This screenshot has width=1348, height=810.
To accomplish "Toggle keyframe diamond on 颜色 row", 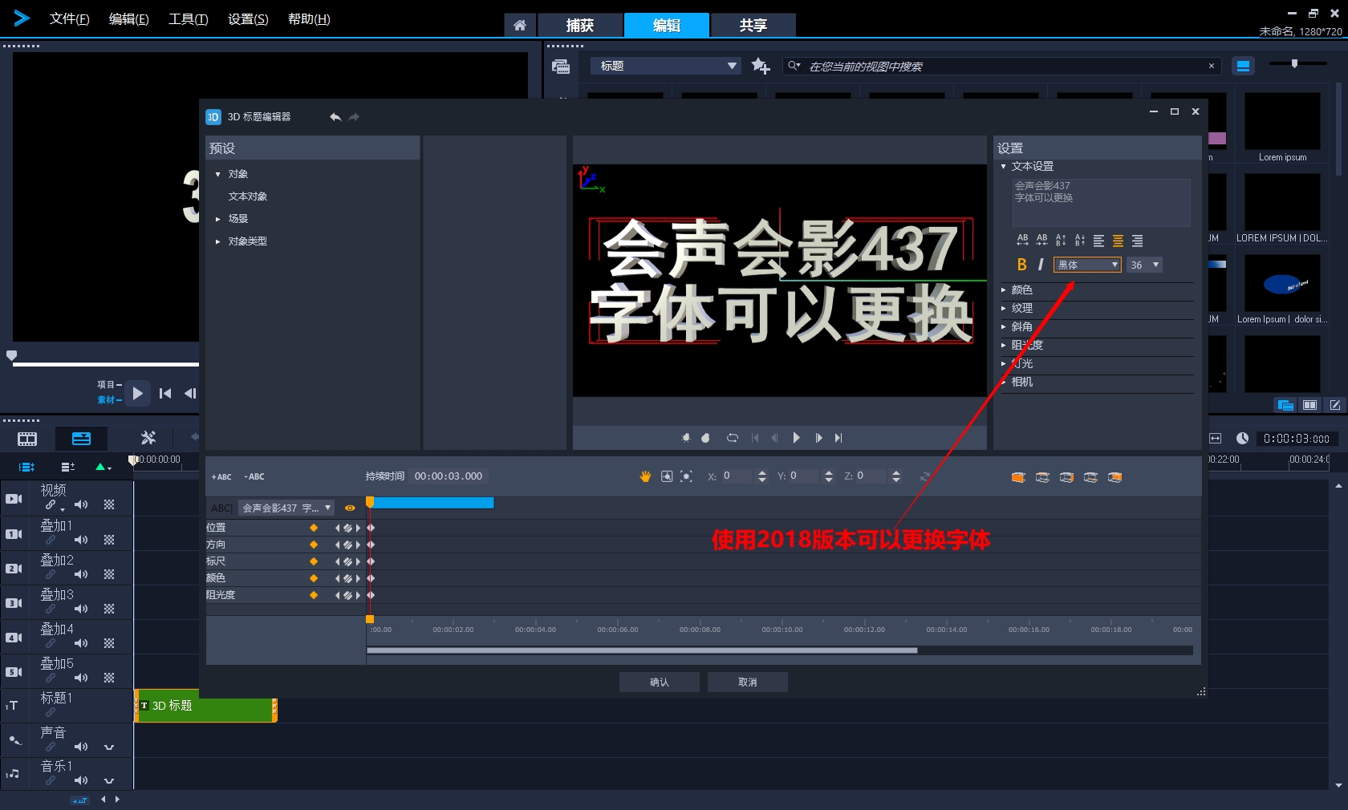I will click(314, 578).
